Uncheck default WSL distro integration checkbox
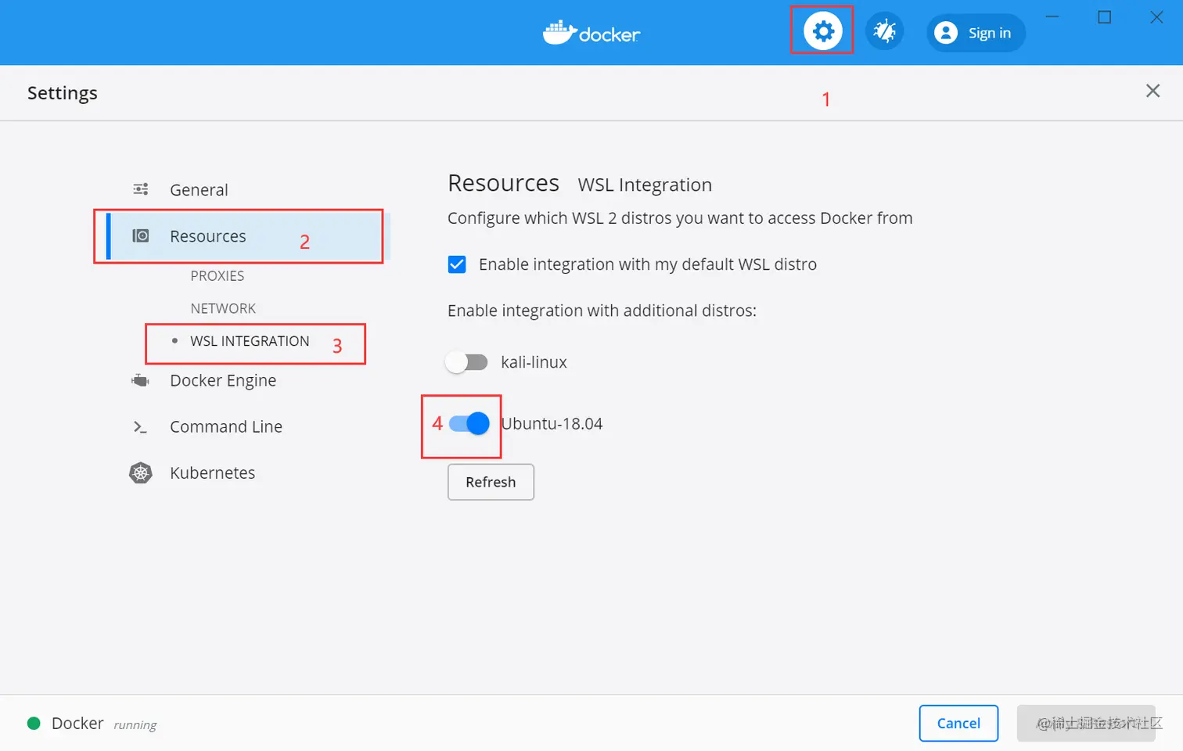This screenshot has width=1183, height=751. pos(457,264)
